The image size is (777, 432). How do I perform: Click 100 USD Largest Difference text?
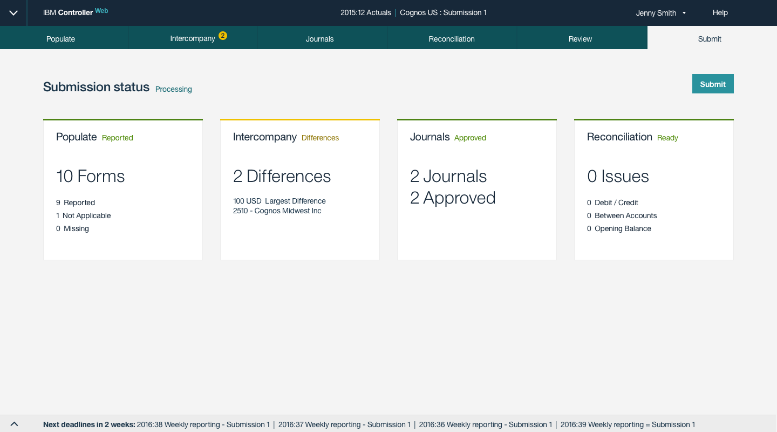tap(280, 201)
